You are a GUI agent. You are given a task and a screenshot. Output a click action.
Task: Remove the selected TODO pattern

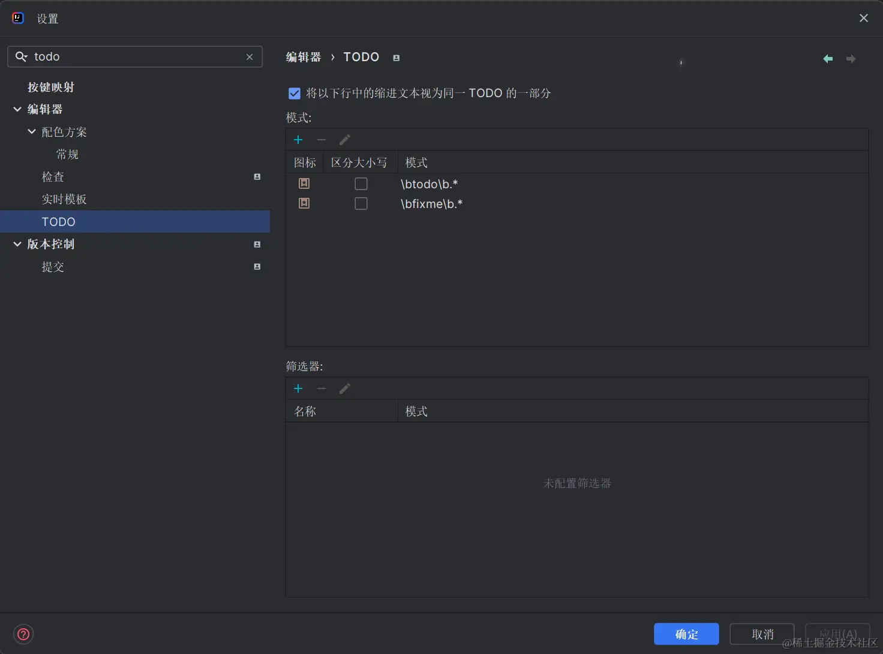click(322, 140)
